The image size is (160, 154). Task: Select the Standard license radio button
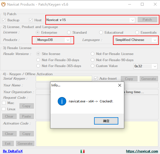point(69,33)
